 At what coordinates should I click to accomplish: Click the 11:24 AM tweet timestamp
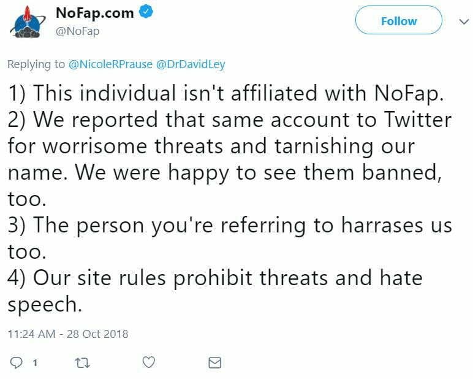click(x=68, y=334)
